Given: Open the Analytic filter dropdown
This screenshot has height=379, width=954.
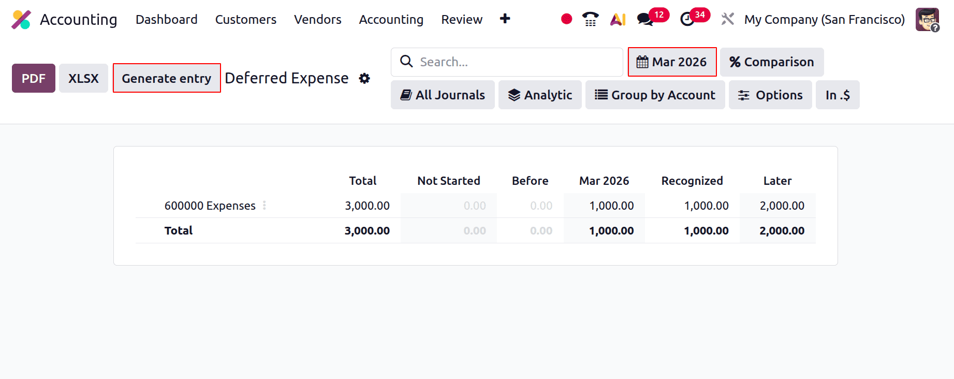Looking at the screenshot, I should point(540,95).
